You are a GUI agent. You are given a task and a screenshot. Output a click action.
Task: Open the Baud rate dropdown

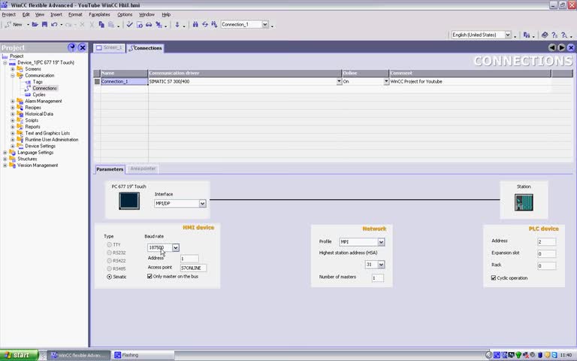[176, 247]
